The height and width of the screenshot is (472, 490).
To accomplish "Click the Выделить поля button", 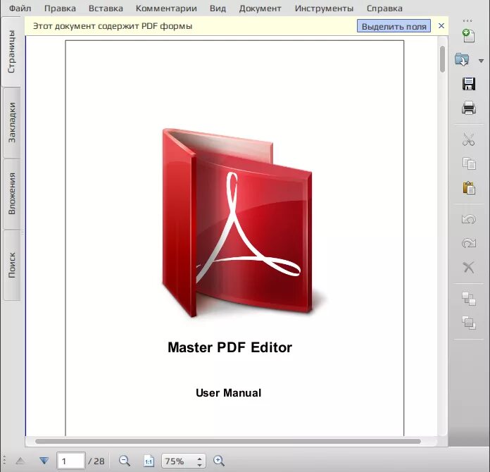I will [394, 26].
